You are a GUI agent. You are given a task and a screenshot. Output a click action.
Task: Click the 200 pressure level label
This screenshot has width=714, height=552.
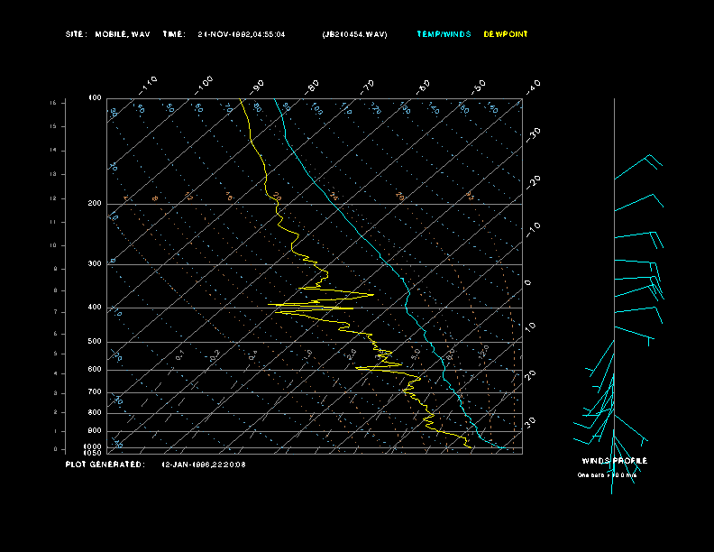95,204
